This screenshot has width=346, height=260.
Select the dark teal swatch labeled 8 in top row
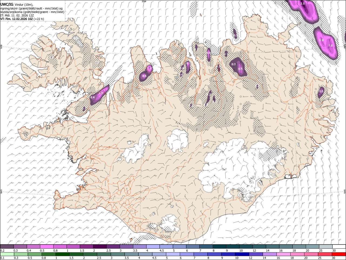(219, 247)
